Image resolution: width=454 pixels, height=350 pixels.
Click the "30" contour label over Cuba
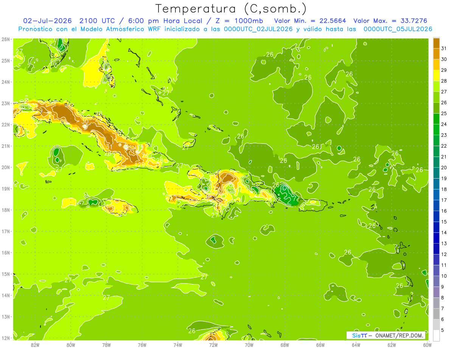pyautogui.click(x=86, y=122)
